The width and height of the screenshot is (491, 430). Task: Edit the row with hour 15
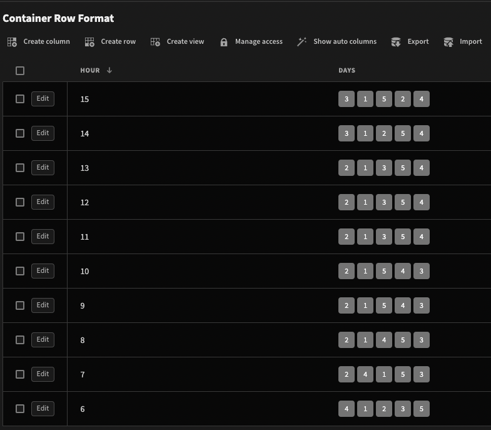point(43,99)
